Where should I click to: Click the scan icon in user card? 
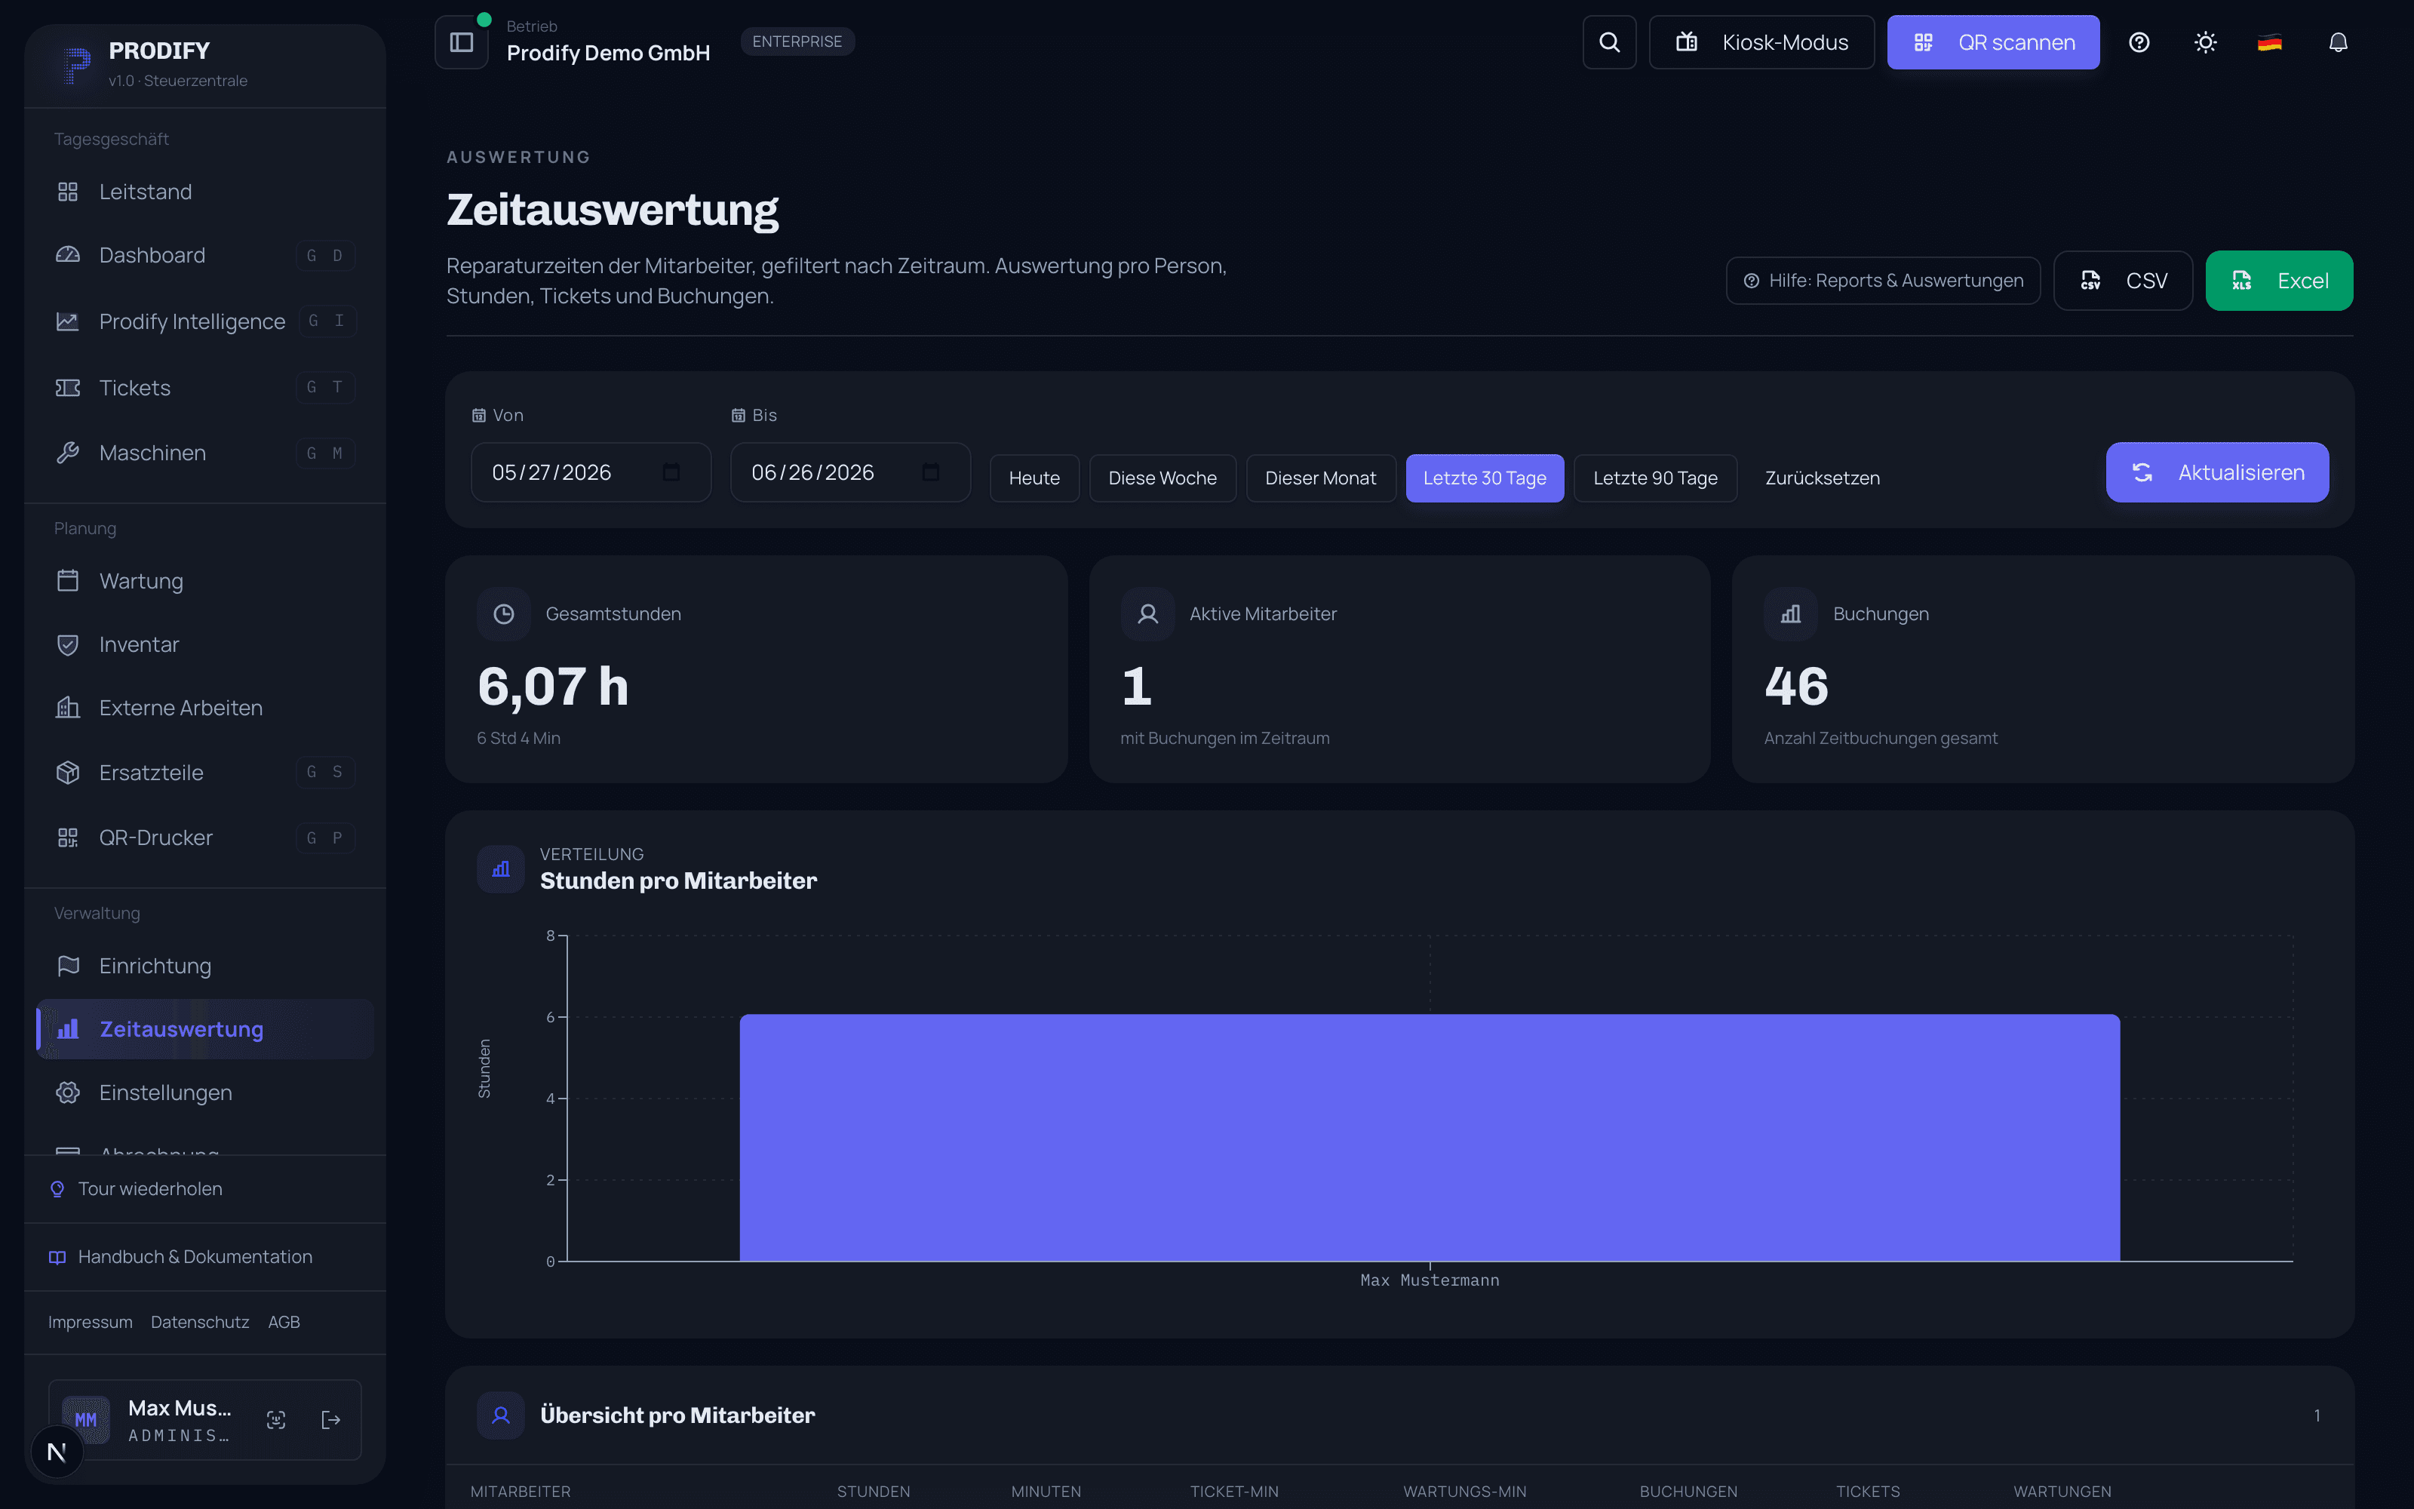(276, 1419)
